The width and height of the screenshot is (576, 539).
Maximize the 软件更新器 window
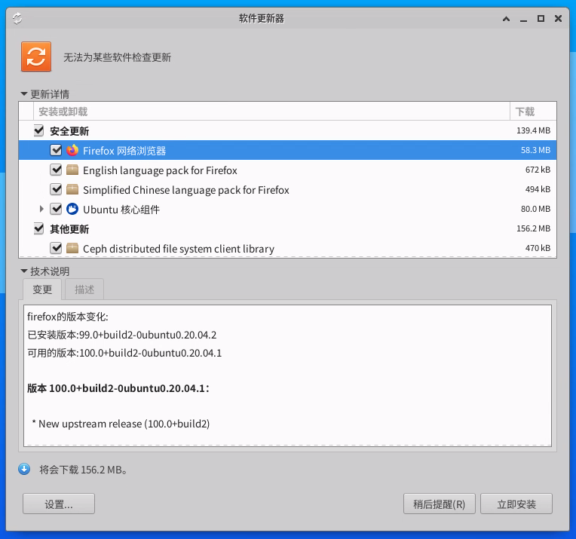click(541, 18)
